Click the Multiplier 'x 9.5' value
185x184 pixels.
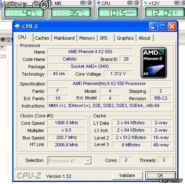pyautogui.click(x=67, y=130)
